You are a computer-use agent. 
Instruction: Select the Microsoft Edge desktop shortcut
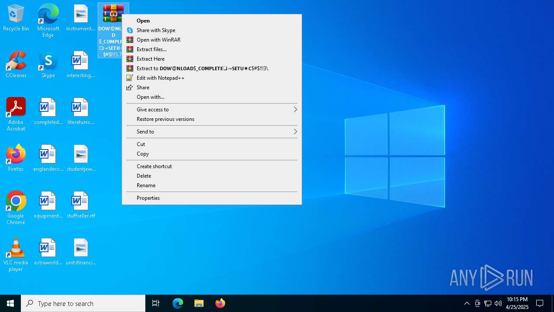pos(48,20)
